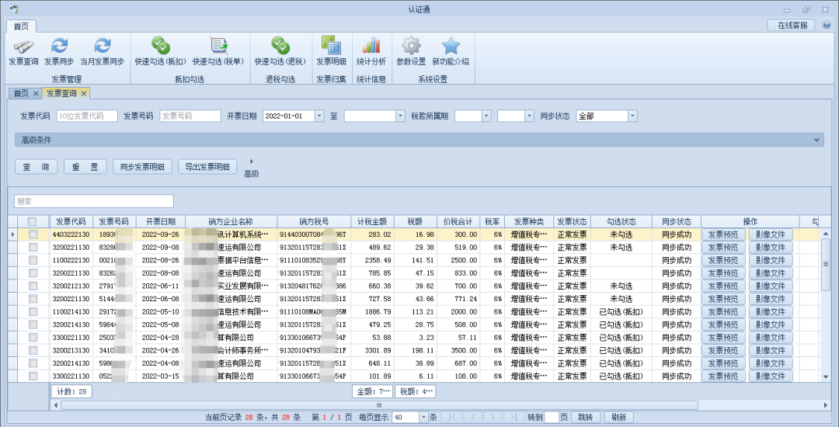Check the row dated 2022-04-26
The image size is (839, 427).
click(x=33, y=351)
